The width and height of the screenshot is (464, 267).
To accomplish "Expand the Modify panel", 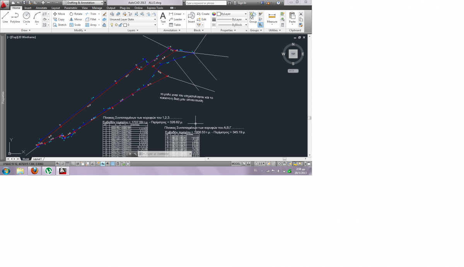I will pos(80,30).
